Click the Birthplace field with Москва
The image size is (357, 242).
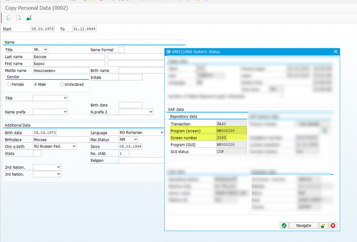[x=58, y=139]
